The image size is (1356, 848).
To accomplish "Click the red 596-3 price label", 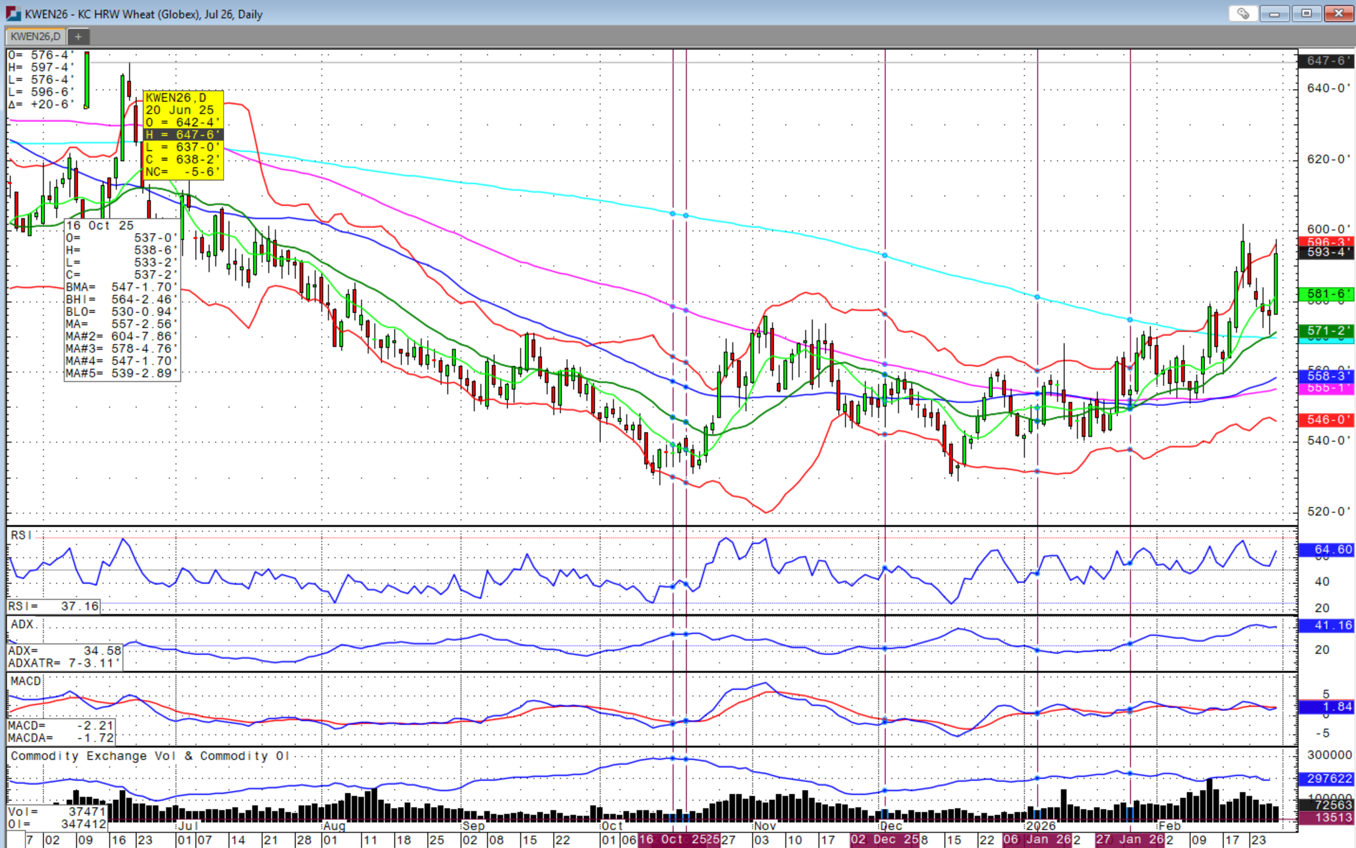I will click(1326, 242).
